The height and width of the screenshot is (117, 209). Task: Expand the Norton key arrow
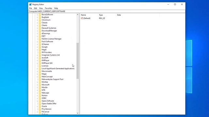click(x=37, y=96)
